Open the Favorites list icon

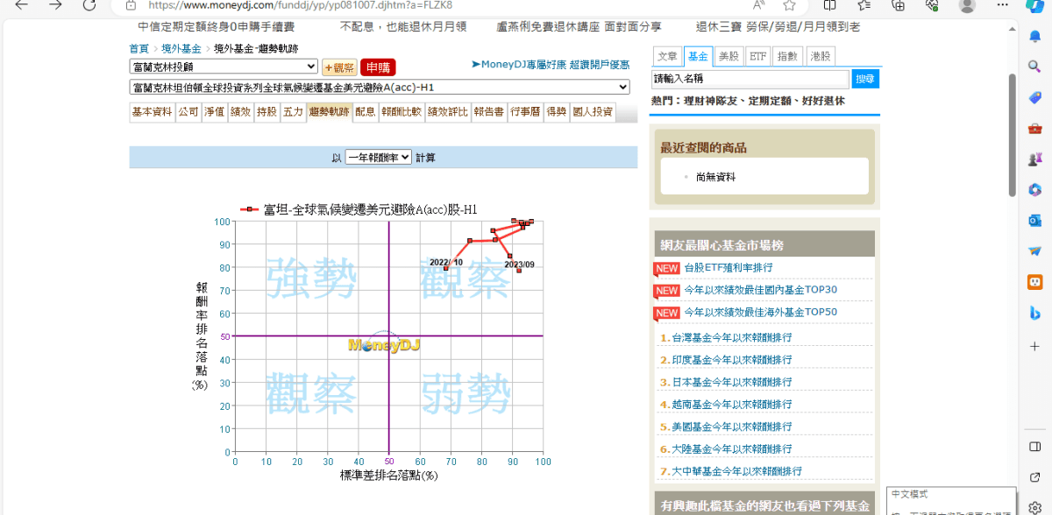tap(864, 5)
